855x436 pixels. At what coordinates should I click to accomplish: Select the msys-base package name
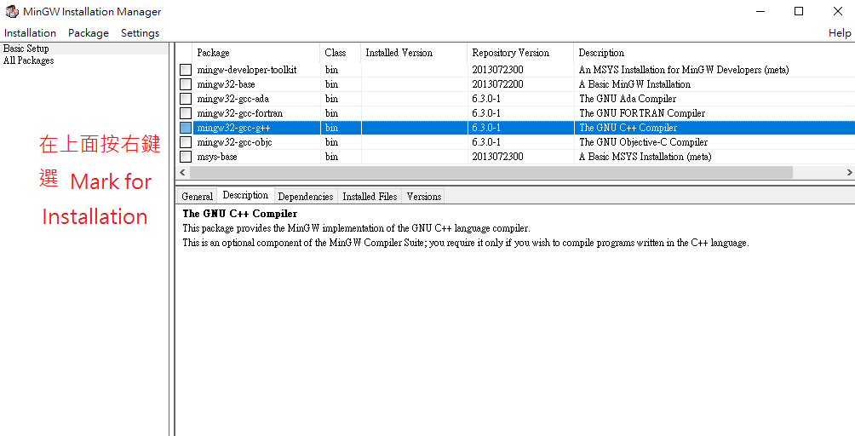point(217,157)
